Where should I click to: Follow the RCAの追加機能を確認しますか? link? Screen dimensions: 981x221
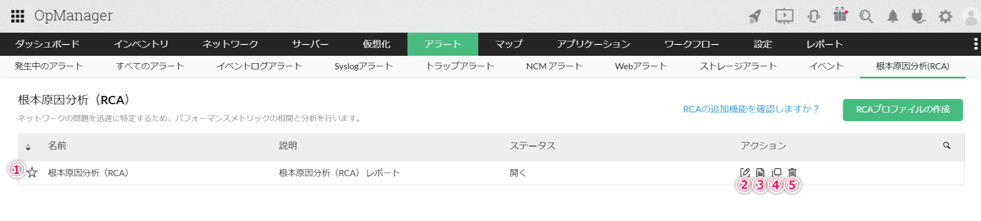coord(751,109)
